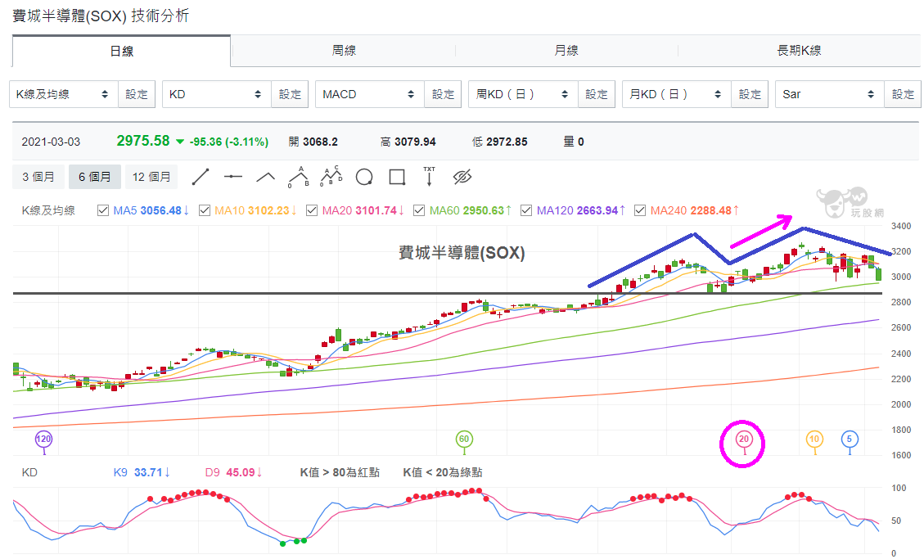Click the page title 費城半導體(SOX) 技術分析
Viewport: 924px width, 559px height.
[x=100, y=16]
